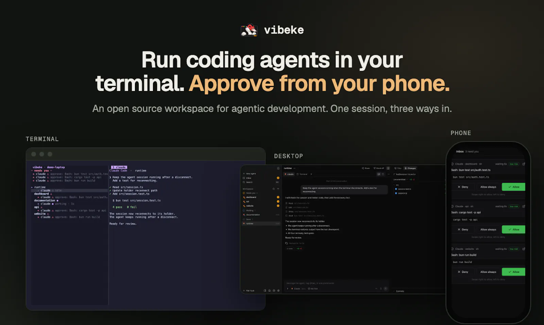The height and width of the screenshot is (325, 544).
Task: Open the Uncommitted dropdown in Changes panel
Action: click(x=400, y=180)
